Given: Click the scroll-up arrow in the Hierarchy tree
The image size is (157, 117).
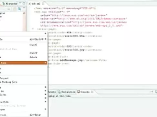Looking at the screenshot, I should (24, 13).
